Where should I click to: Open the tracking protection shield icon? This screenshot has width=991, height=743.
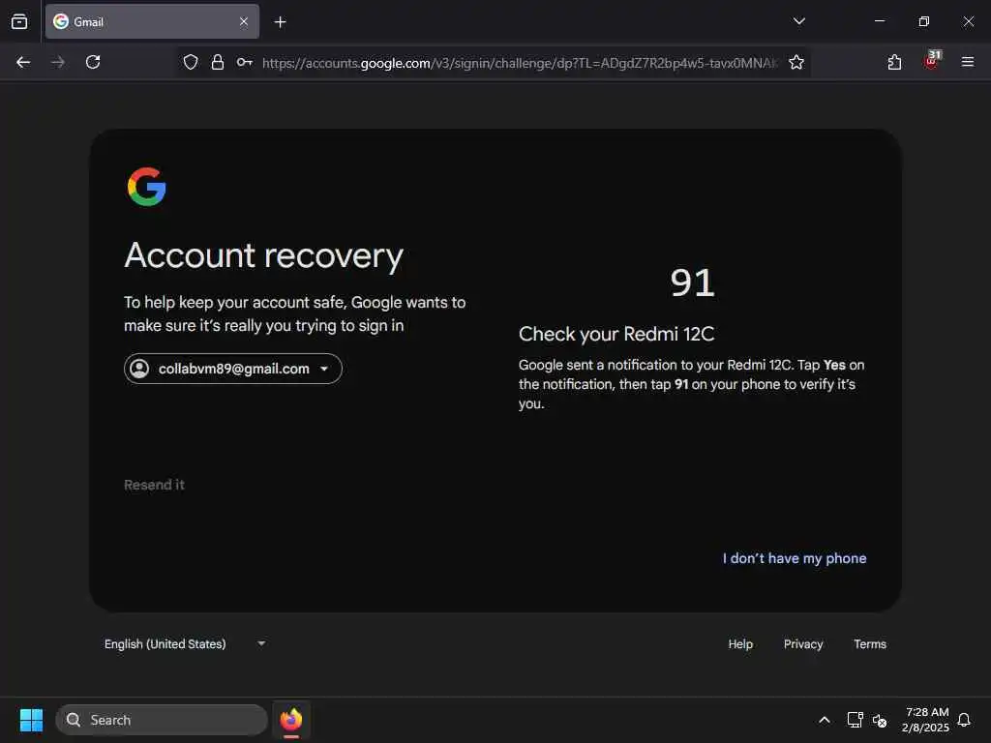191,62
